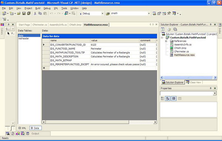
Task: Switch to the AssemblyInfo.cs tab
Action: 58,25
